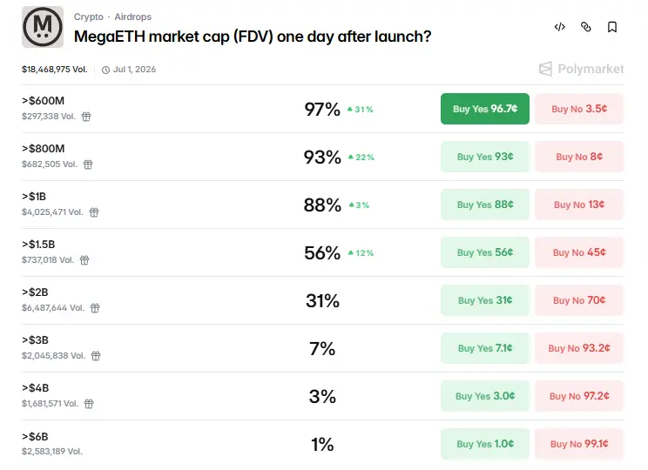Bookmark this MegaETH market

(x=612, y=27)
